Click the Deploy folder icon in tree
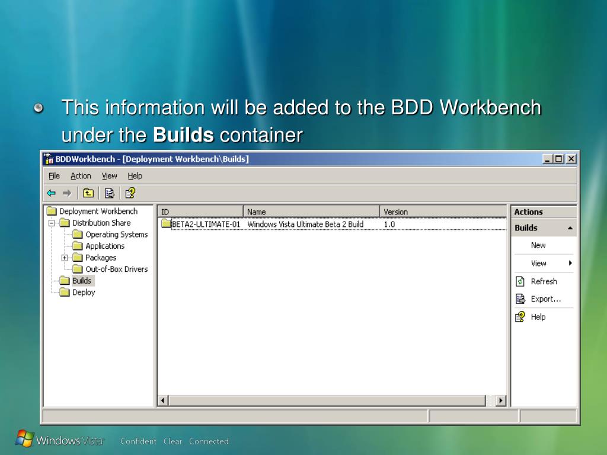The height and width of the screenshot is (455, 607). click(x=65, y=293)
